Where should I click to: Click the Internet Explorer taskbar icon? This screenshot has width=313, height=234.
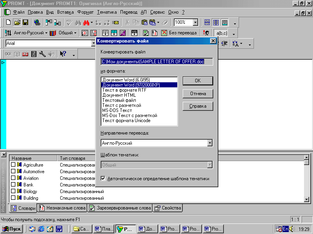(41, 229)
